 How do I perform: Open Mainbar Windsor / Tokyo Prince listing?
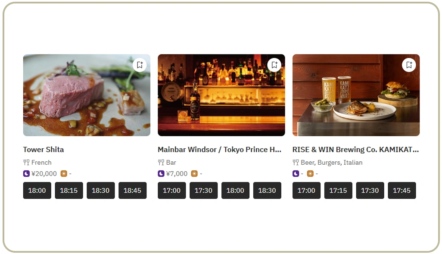[220, 150]
